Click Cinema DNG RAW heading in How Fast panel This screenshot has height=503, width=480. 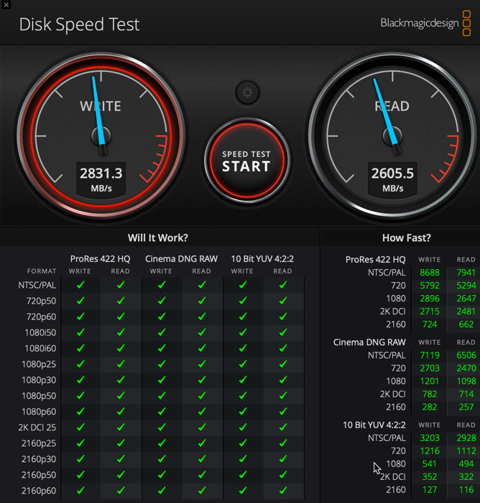tap(369, 343)
